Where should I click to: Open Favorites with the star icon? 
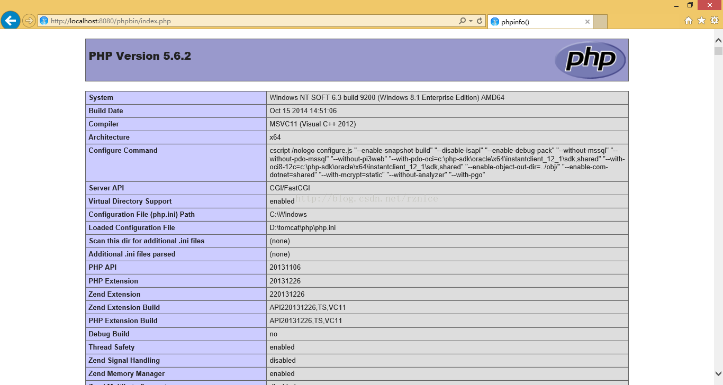701,21
